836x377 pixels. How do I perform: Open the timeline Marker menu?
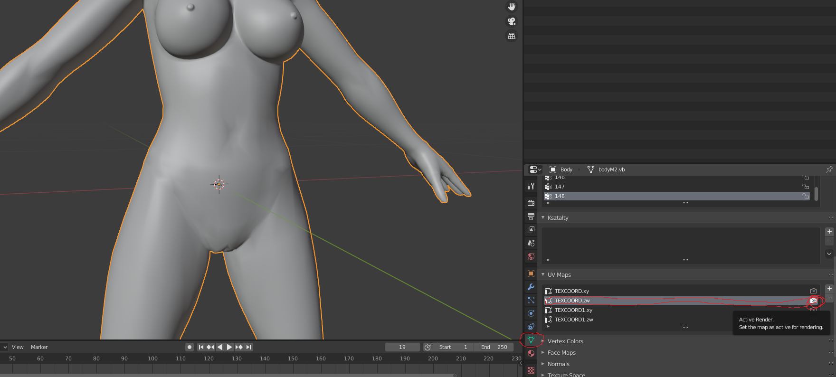coord(39,347)
